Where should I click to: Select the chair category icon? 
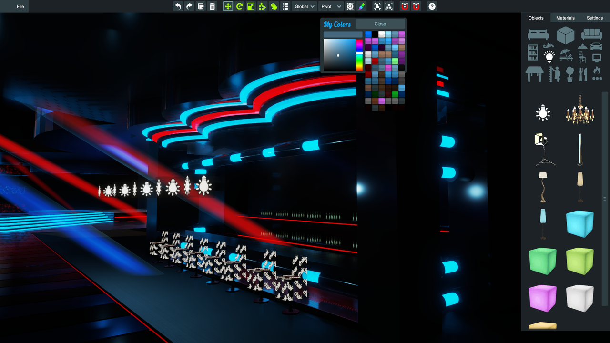(582, 57)
